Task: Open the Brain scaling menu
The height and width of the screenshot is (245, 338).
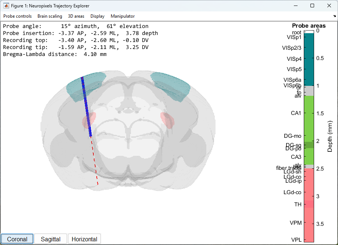Action: pyautogui.click(x=50, y=16)
